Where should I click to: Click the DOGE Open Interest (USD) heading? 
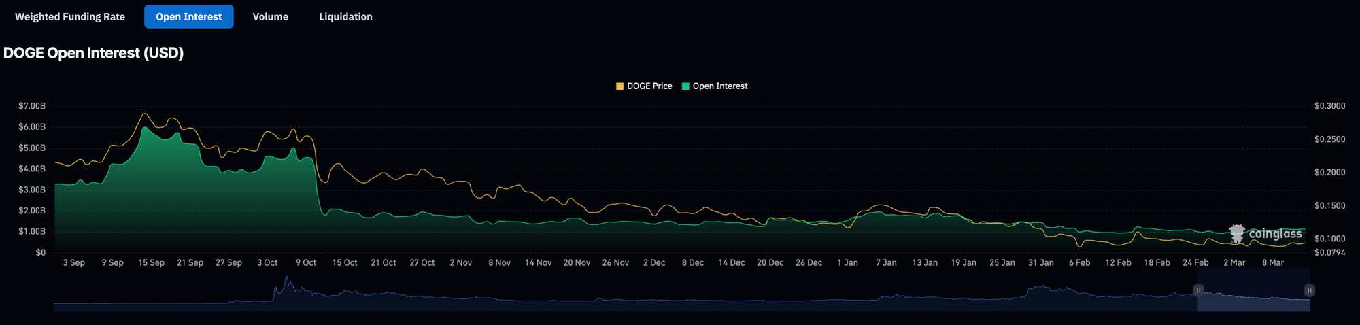(x=94, y=53)
